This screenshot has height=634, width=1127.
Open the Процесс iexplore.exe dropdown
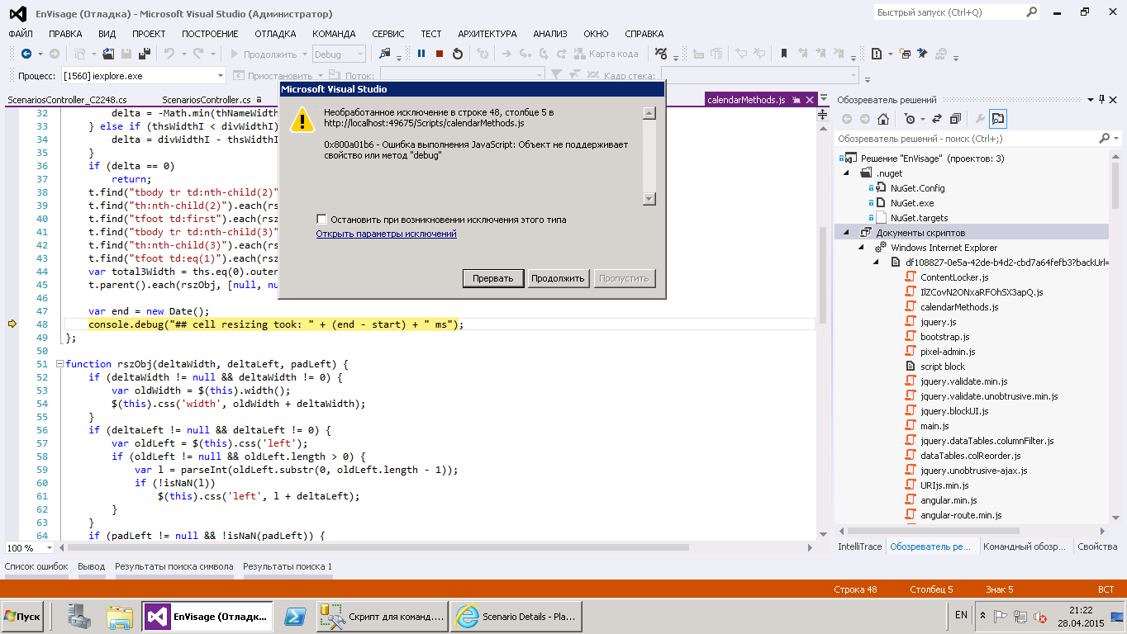point(221,76)
